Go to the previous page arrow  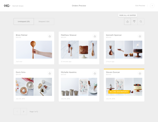(17, 112)
